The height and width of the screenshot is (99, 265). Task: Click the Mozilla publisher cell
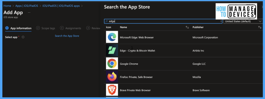tap(197, 77)
